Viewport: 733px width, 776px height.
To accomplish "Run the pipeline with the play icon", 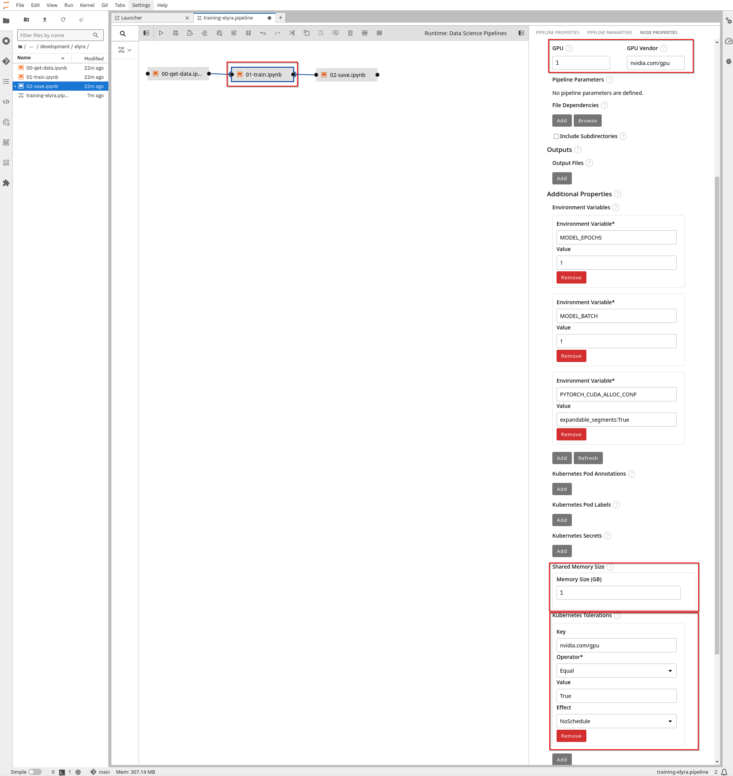I will [161, 33].
